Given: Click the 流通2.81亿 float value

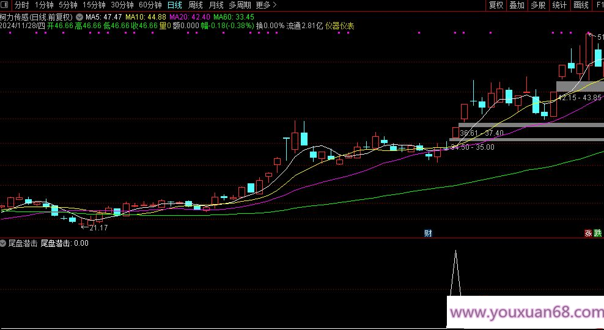Looking at the screenshot, I should pos(304,26).
